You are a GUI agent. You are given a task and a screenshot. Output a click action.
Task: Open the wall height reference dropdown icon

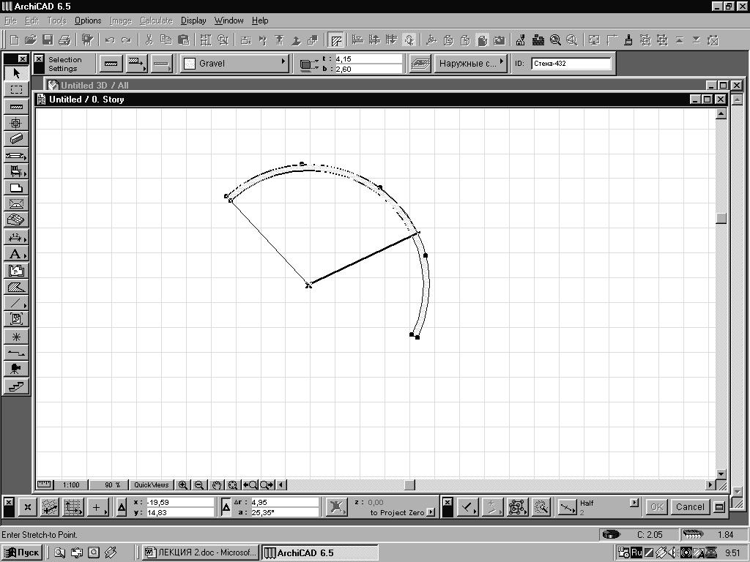coord(309,64)
